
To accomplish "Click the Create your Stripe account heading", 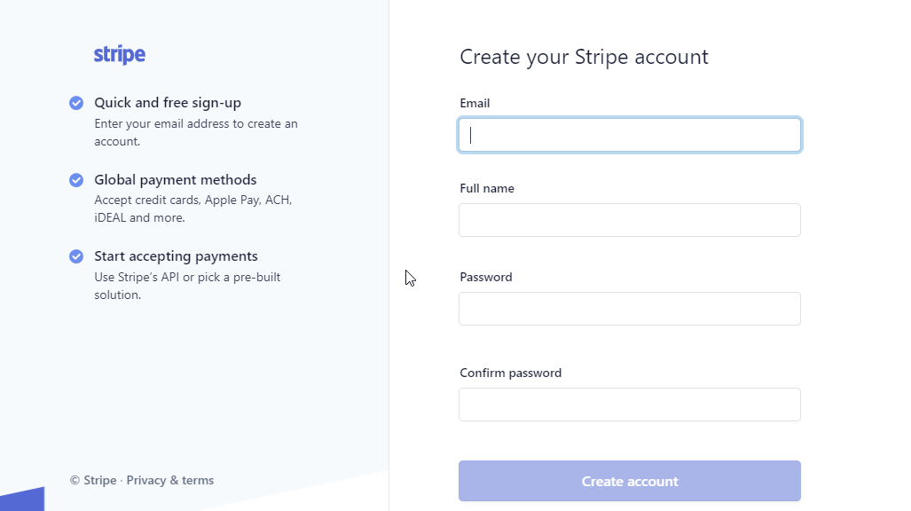I will pyautogui.click(x=584, y=57).
